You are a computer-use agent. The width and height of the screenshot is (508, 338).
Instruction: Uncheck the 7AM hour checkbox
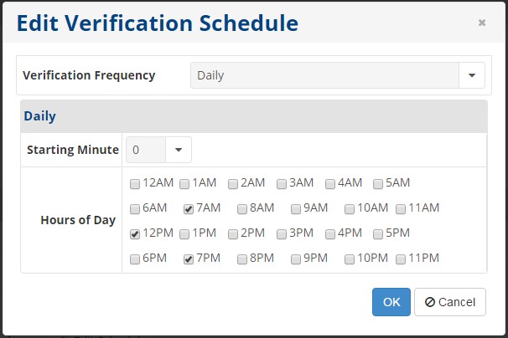click(189, 208)
